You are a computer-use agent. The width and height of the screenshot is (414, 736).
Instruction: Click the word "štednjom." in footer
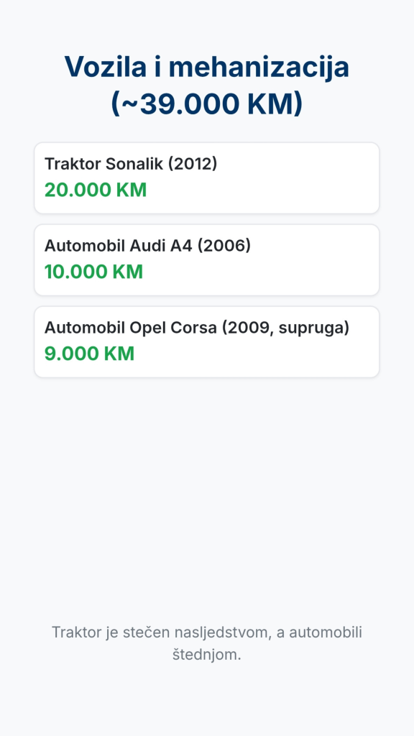pos(206,654)
